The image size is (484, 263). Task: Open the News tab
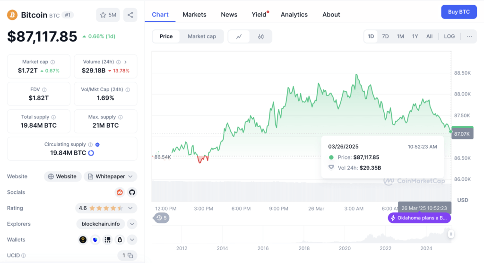[x=229, y=15]
